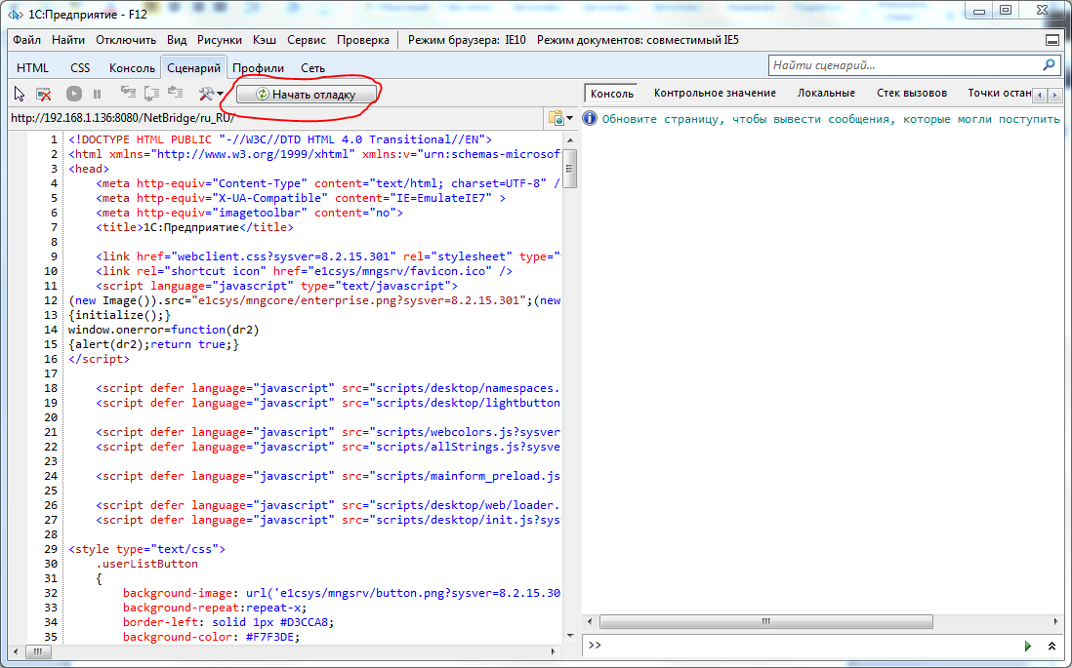Open the Сервис menu
1072x668 pixels.
[x=307, y=40]
